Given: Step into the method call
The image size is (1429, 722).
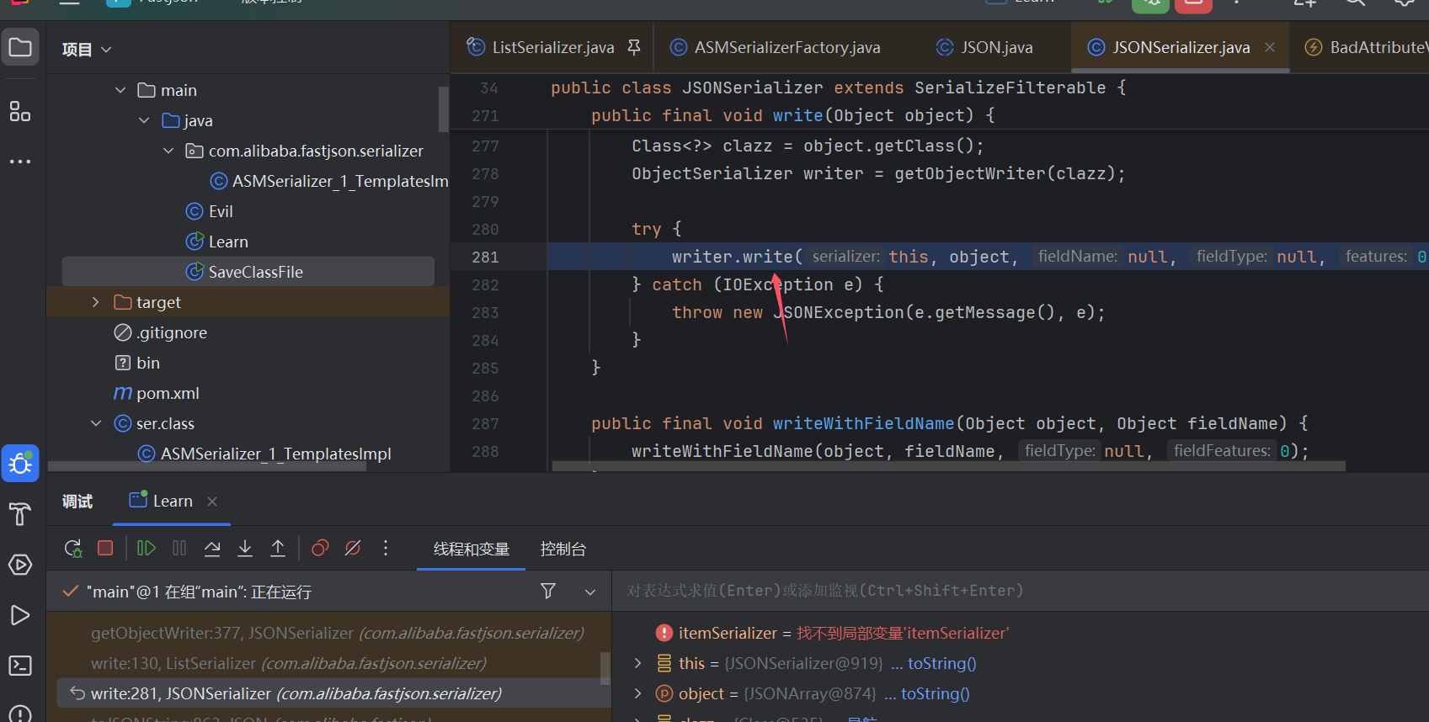Looking at the screenshot, I should coord(245,548).
